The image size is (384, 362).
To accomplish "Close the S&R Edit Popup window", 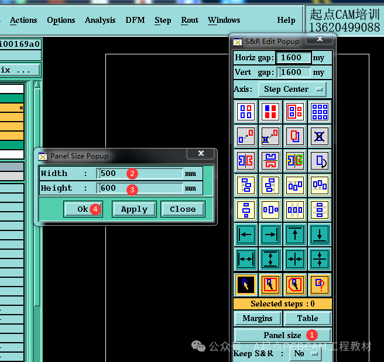I will tap(320, 39).
